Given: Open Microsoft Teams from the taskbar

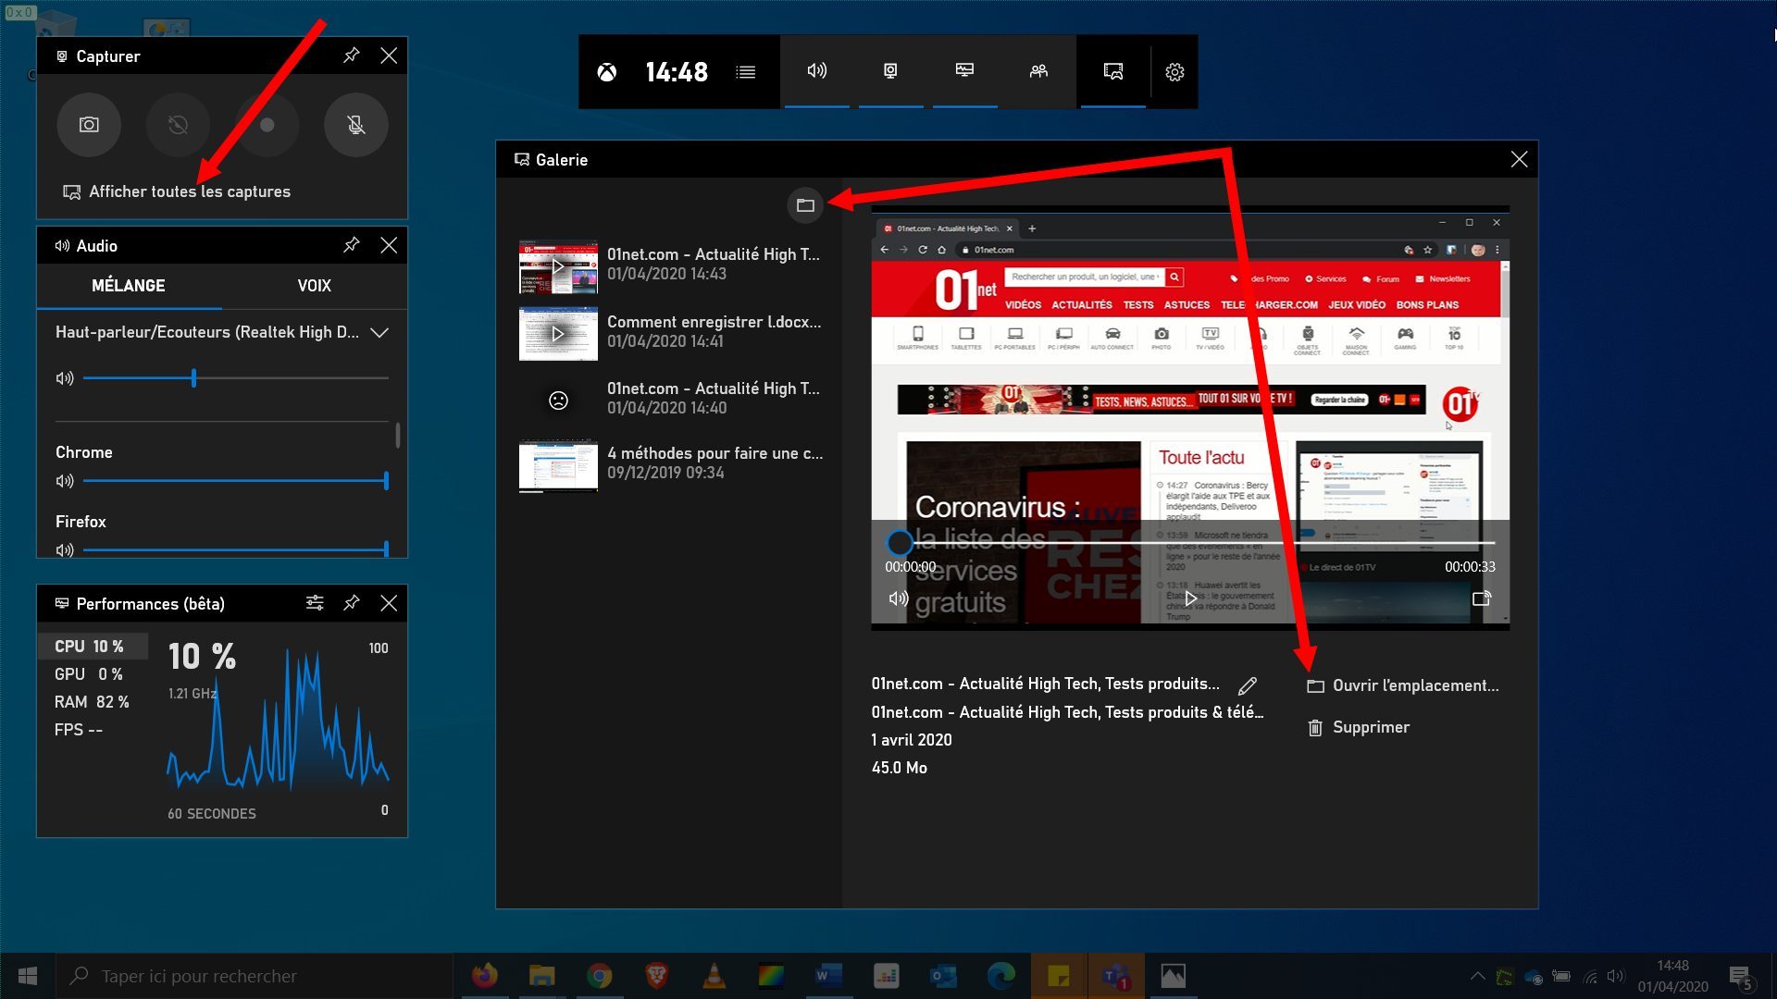Looking at the screenshot, I should (1115, 976).
